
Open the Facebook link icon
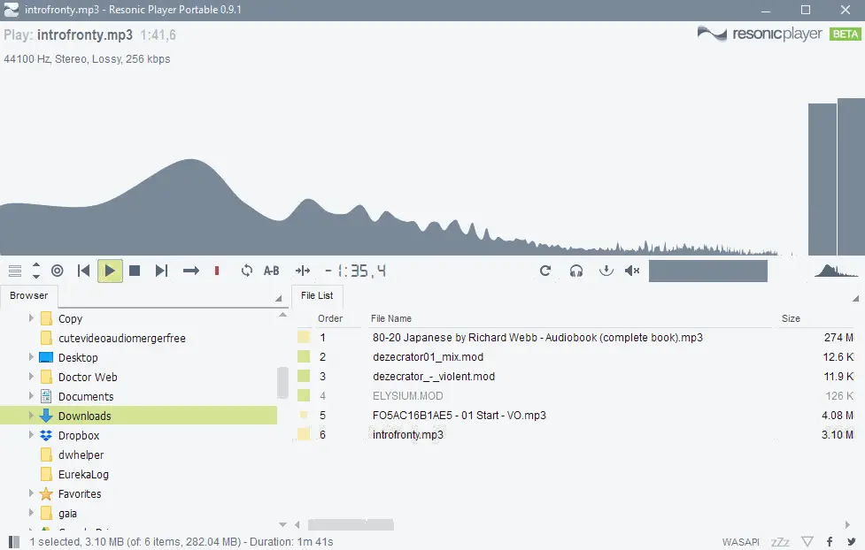click(829, 542)
